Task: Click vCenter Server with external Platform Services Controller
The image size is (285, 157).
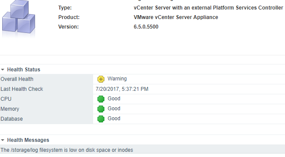Action: coord(208,8)
